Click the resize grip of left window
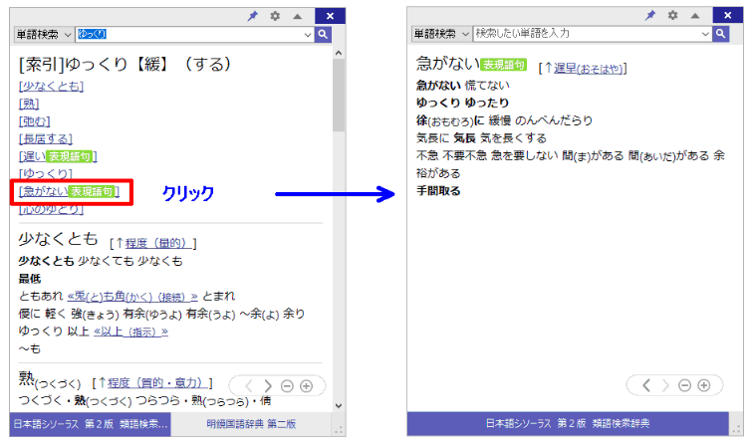 (x=339, y=430)
